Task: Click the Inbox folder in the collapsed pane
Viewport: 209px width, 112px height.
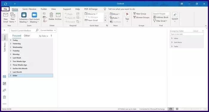Action: 5,38
